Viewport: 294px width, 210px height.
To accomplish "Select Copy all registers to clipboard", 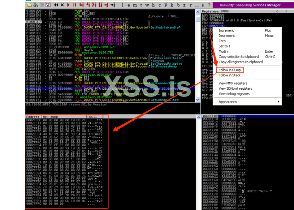I will [240, 62].
